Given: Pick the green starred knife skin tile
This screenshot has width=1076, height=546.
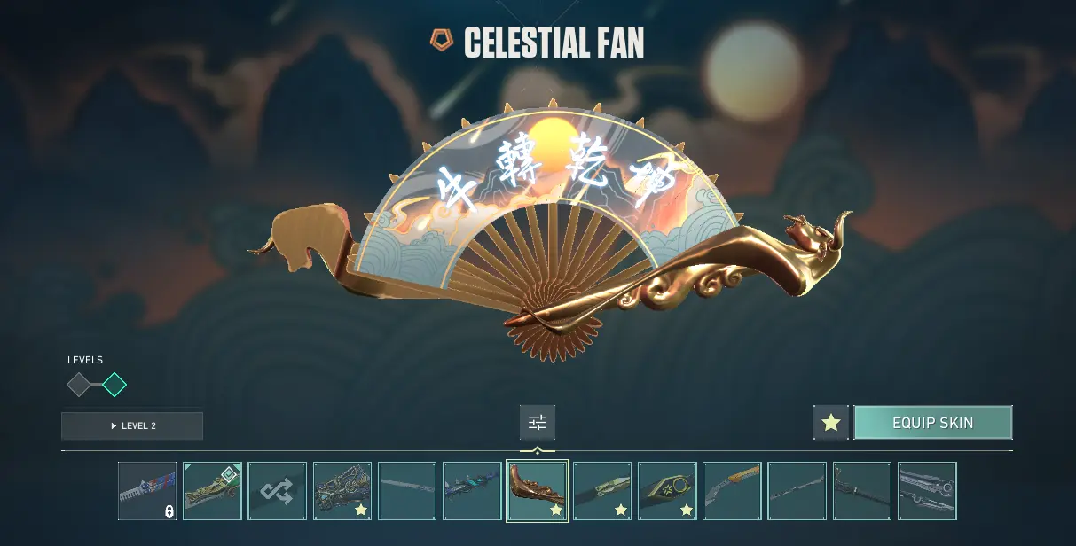Looking at the screenshot, I should 602,491.
